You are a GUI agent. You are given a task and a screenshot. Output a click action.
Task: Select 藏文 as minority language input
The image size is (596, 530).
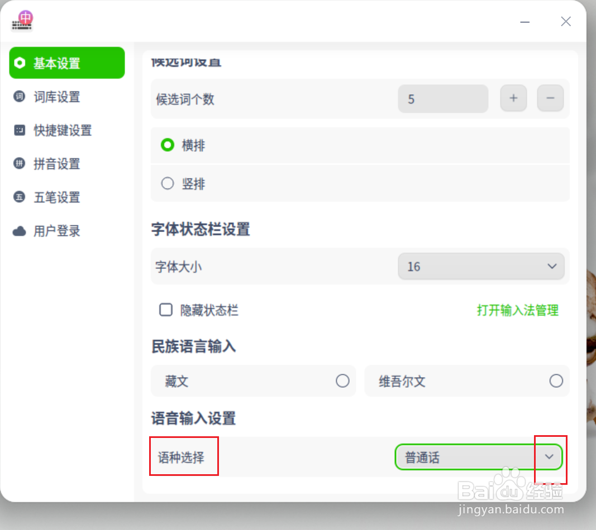tap(343, 380)
